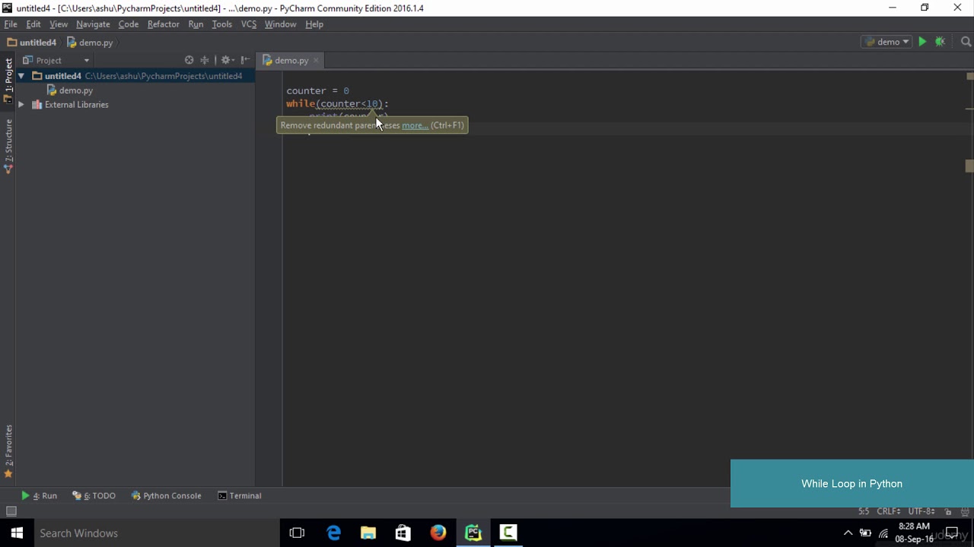The image size is (974, 547).
Task: Open the Edit menu
Action: pos(33,24)
